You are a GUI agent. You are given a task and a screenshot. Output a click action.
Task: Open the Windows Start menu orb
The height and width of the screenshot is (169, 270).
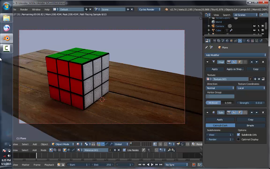coord(7,6)
